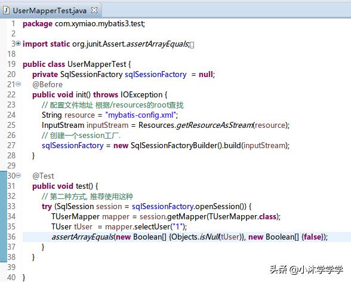Click the @Before annotation

(48, 84)
